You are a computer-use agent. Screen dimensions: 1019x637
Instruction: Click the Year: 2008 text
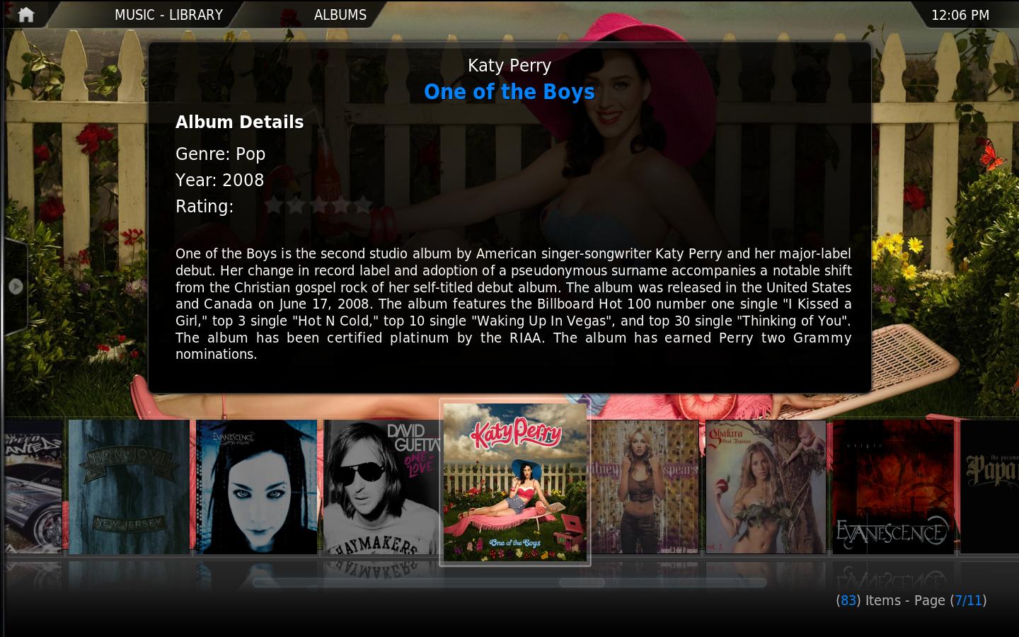point(220,180)
